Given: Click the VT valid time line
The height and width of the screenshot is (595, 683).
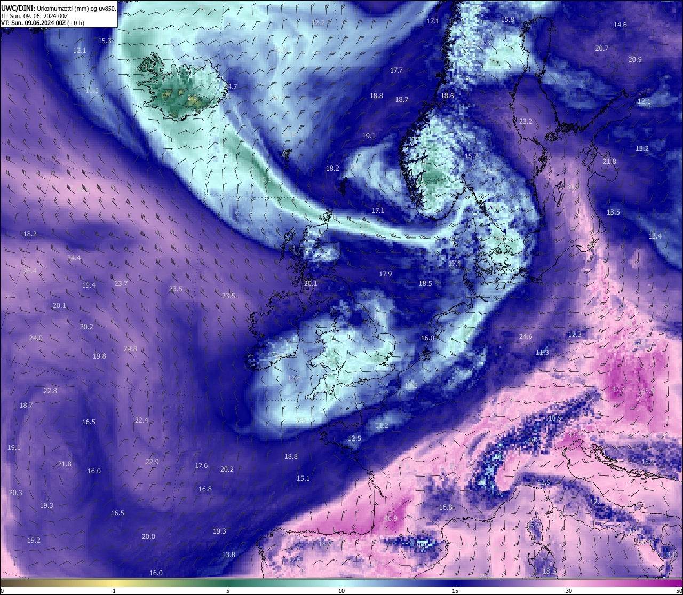Looking at the screenshot, I should [x=42, y=23].
